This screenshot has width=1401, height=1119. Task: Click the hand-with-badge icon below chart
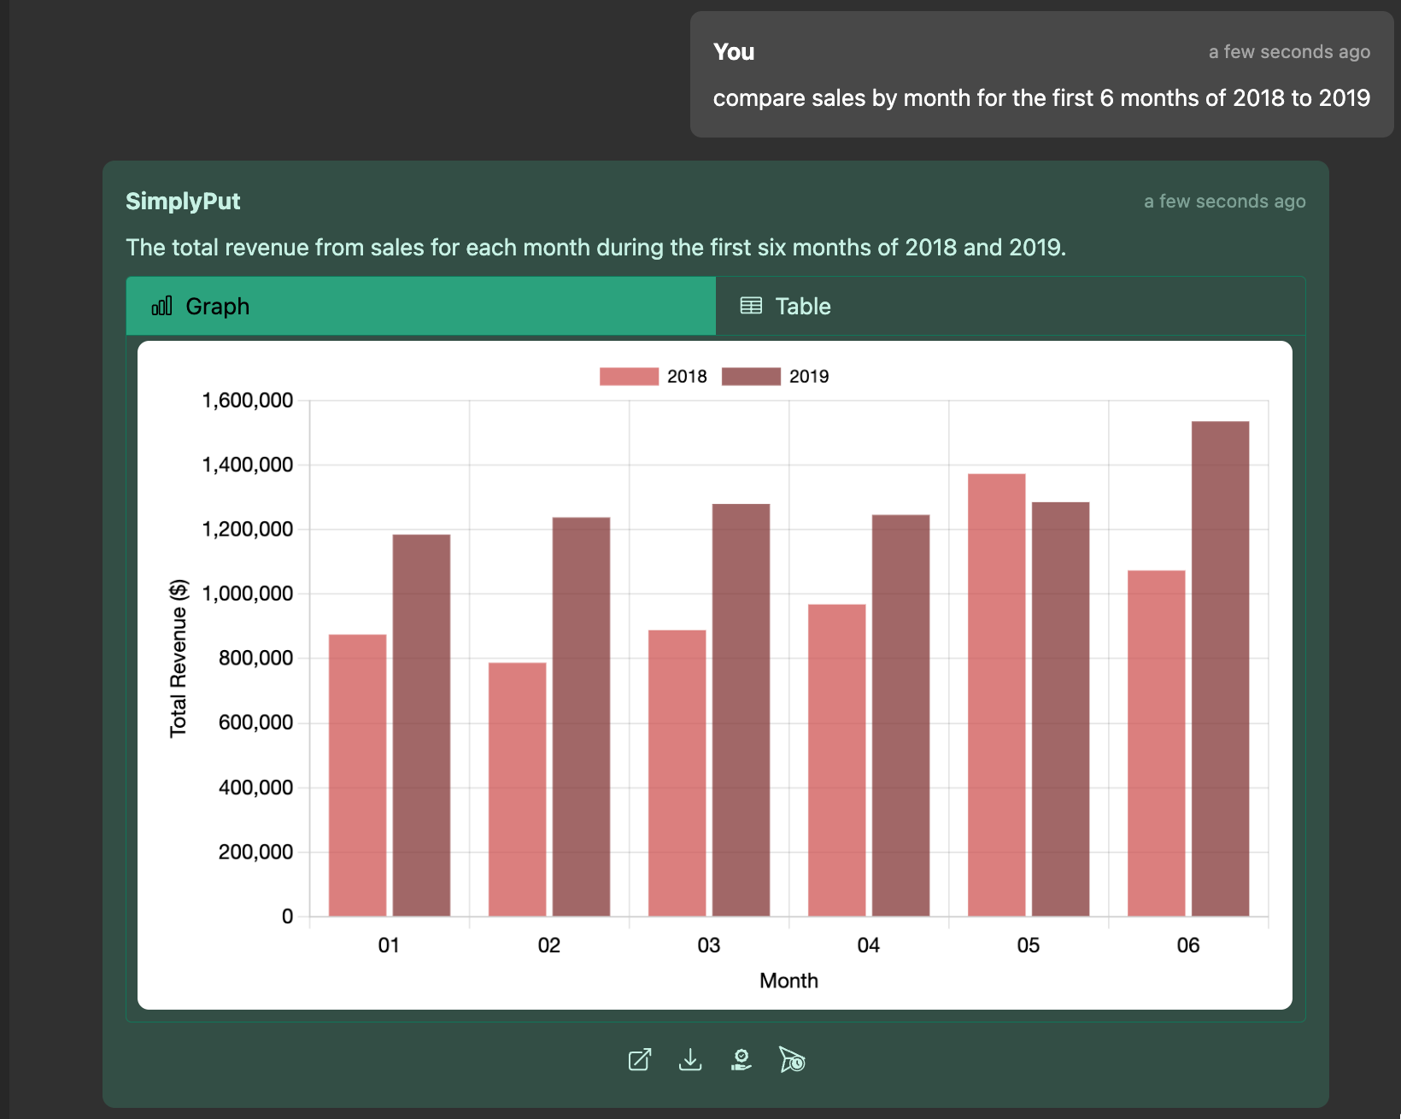click(x=742, y=1060)
